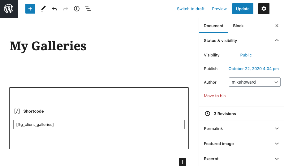Open the Author dropdown mikehoward

(255, 82)
